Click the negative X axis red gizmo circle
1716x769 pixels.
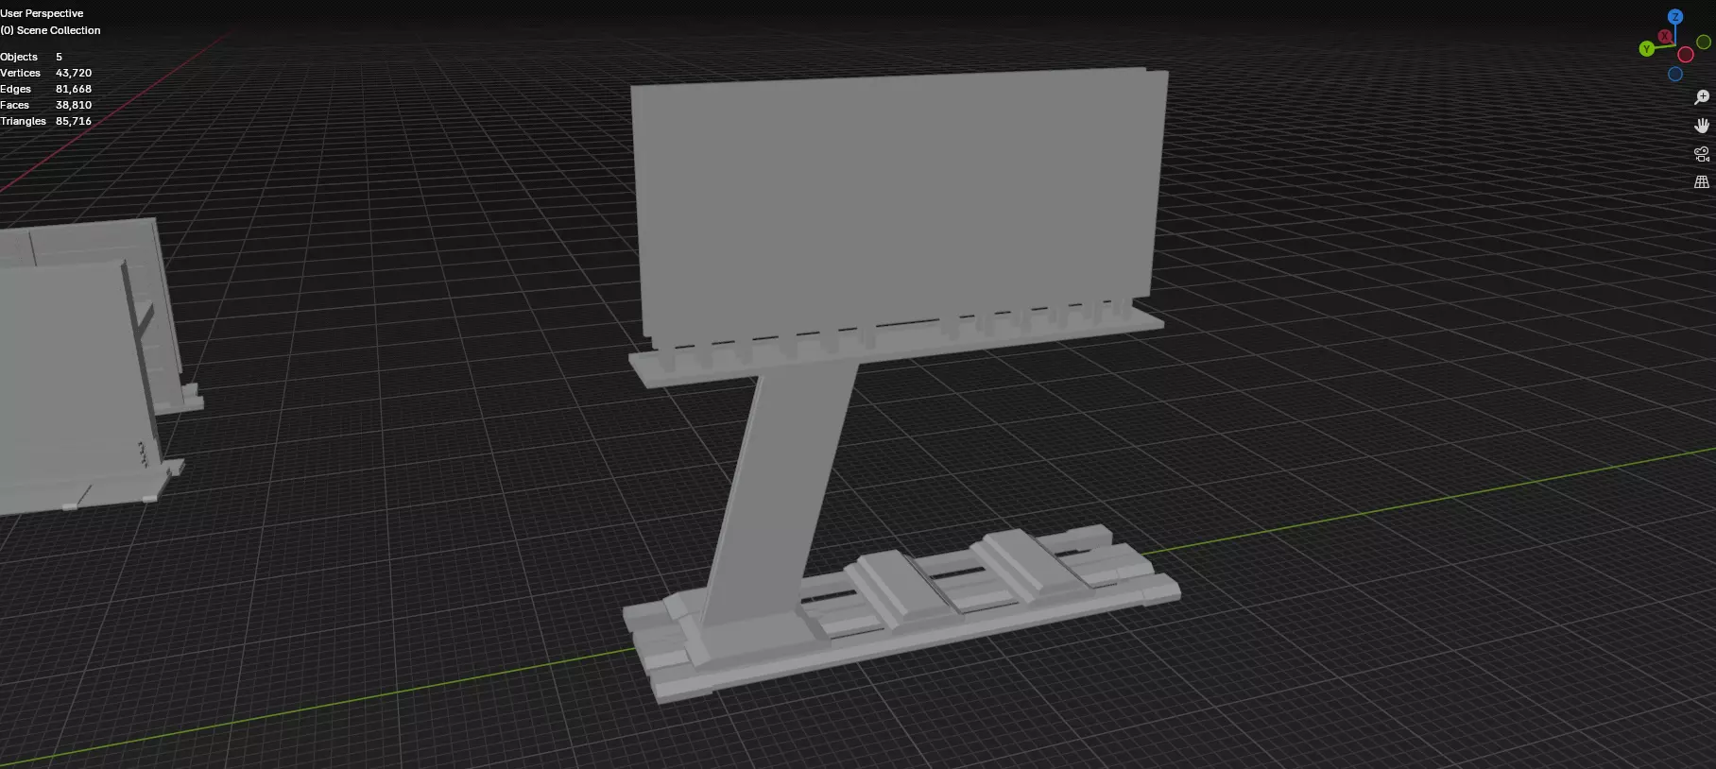tap(1686, 55)
